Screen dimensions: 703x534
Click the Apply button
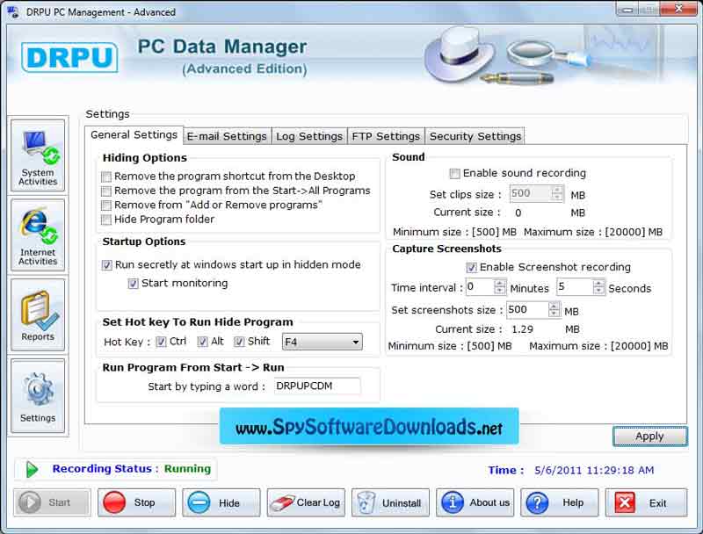point(649,437)
